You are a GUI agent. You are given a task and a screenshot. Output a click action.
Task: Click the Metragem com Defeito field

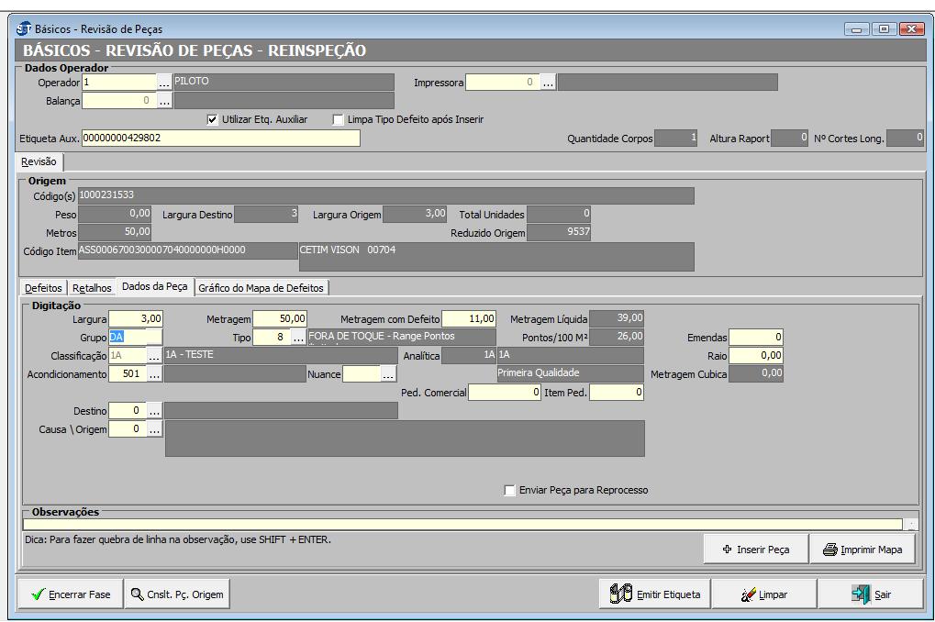pos(469,319)
